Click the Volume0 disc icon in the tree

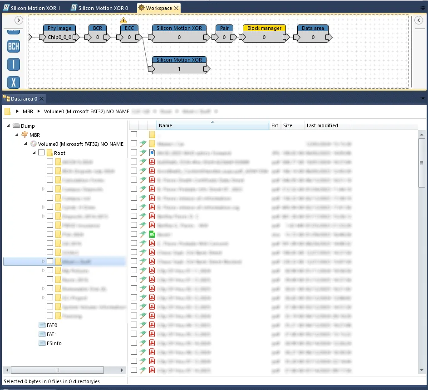point(34,144)
